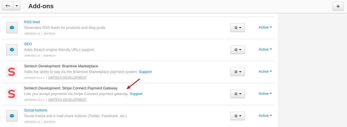Click the Social buttons box icon
Viewport: 347px width, 127px height.
tap(12, 116)
